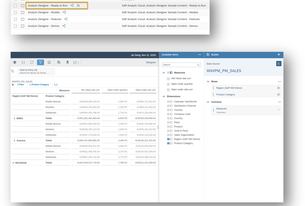
Task: Tick the checkbox for Analytic Designer - Ready-to-Run
Action: (x=16, y=6)
